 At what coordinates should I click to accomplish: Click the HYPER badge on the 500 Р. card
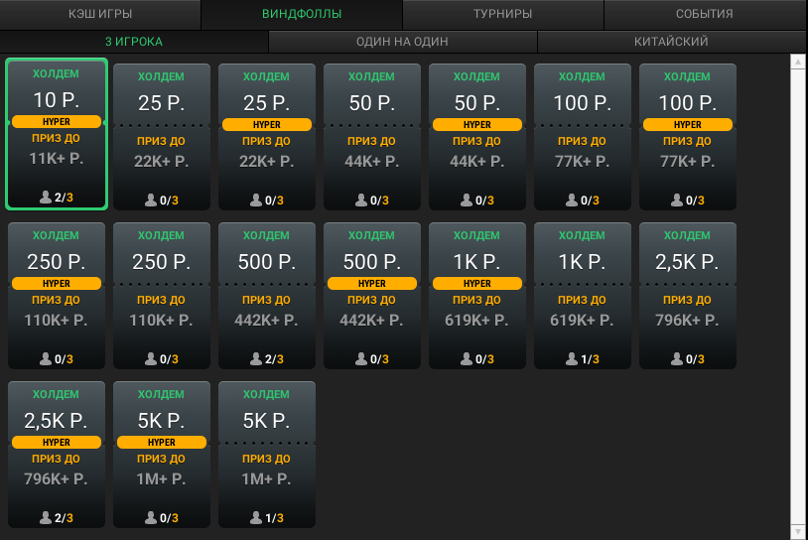pos(372,284)
